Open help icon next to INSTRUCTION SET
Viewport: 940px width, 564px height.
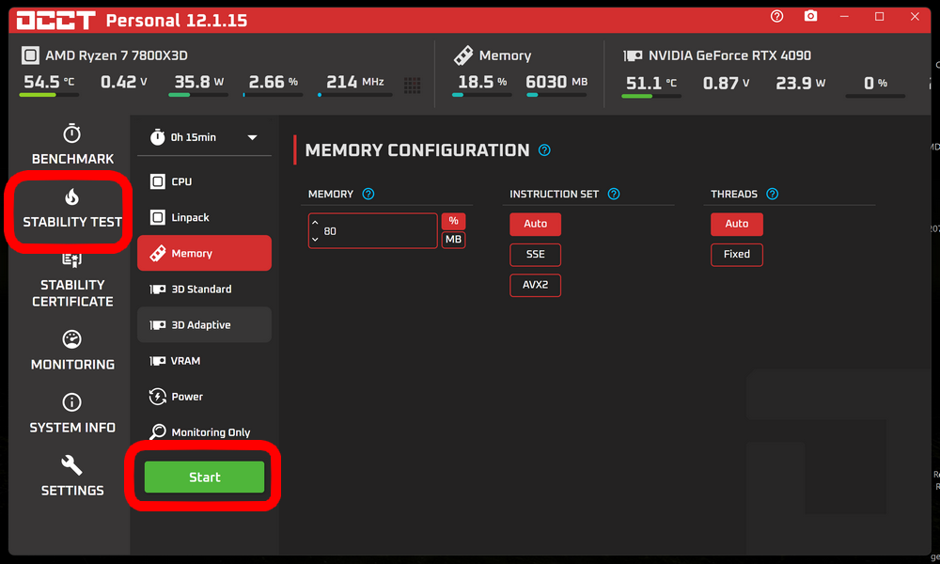click(614, 194)
